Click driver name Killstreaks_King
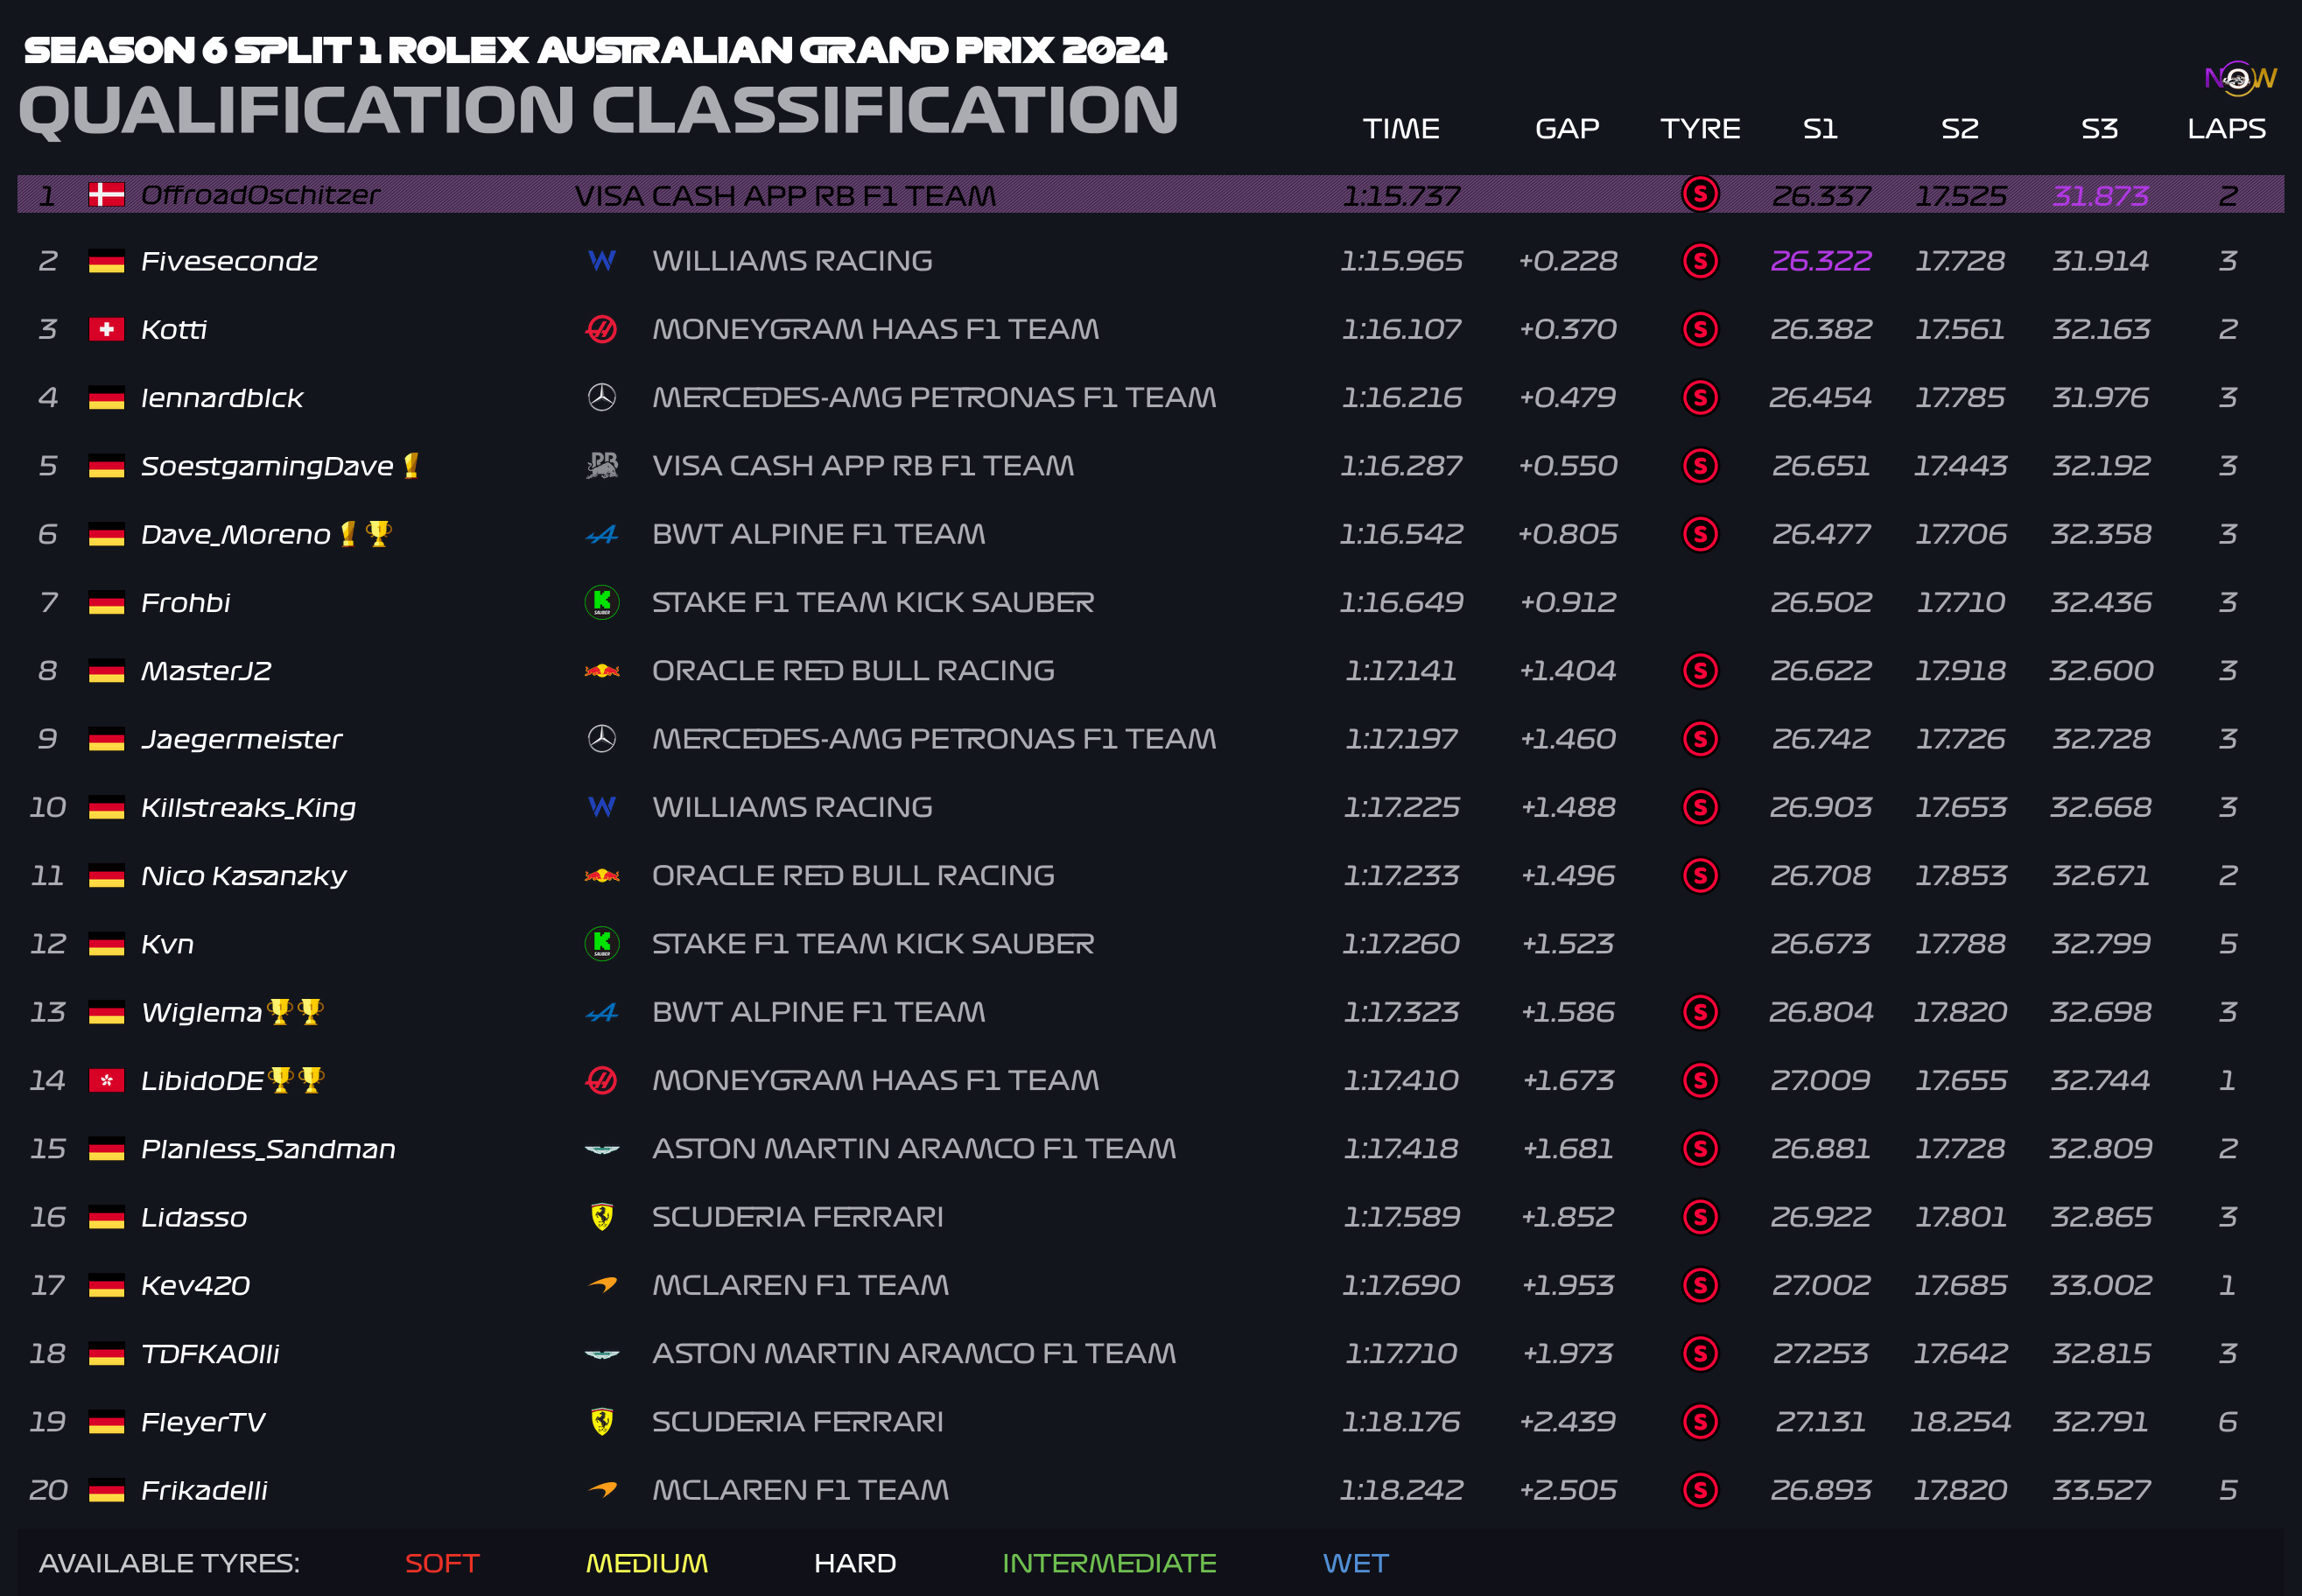The height and width of the screenshot is (1596, 2302). click(248, 807)
